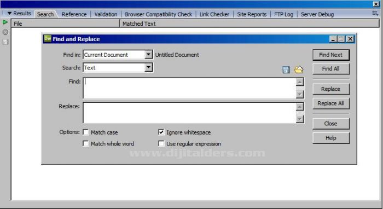Load a saved query with the folder icon

pyautogui.click(x=299, y=70)
